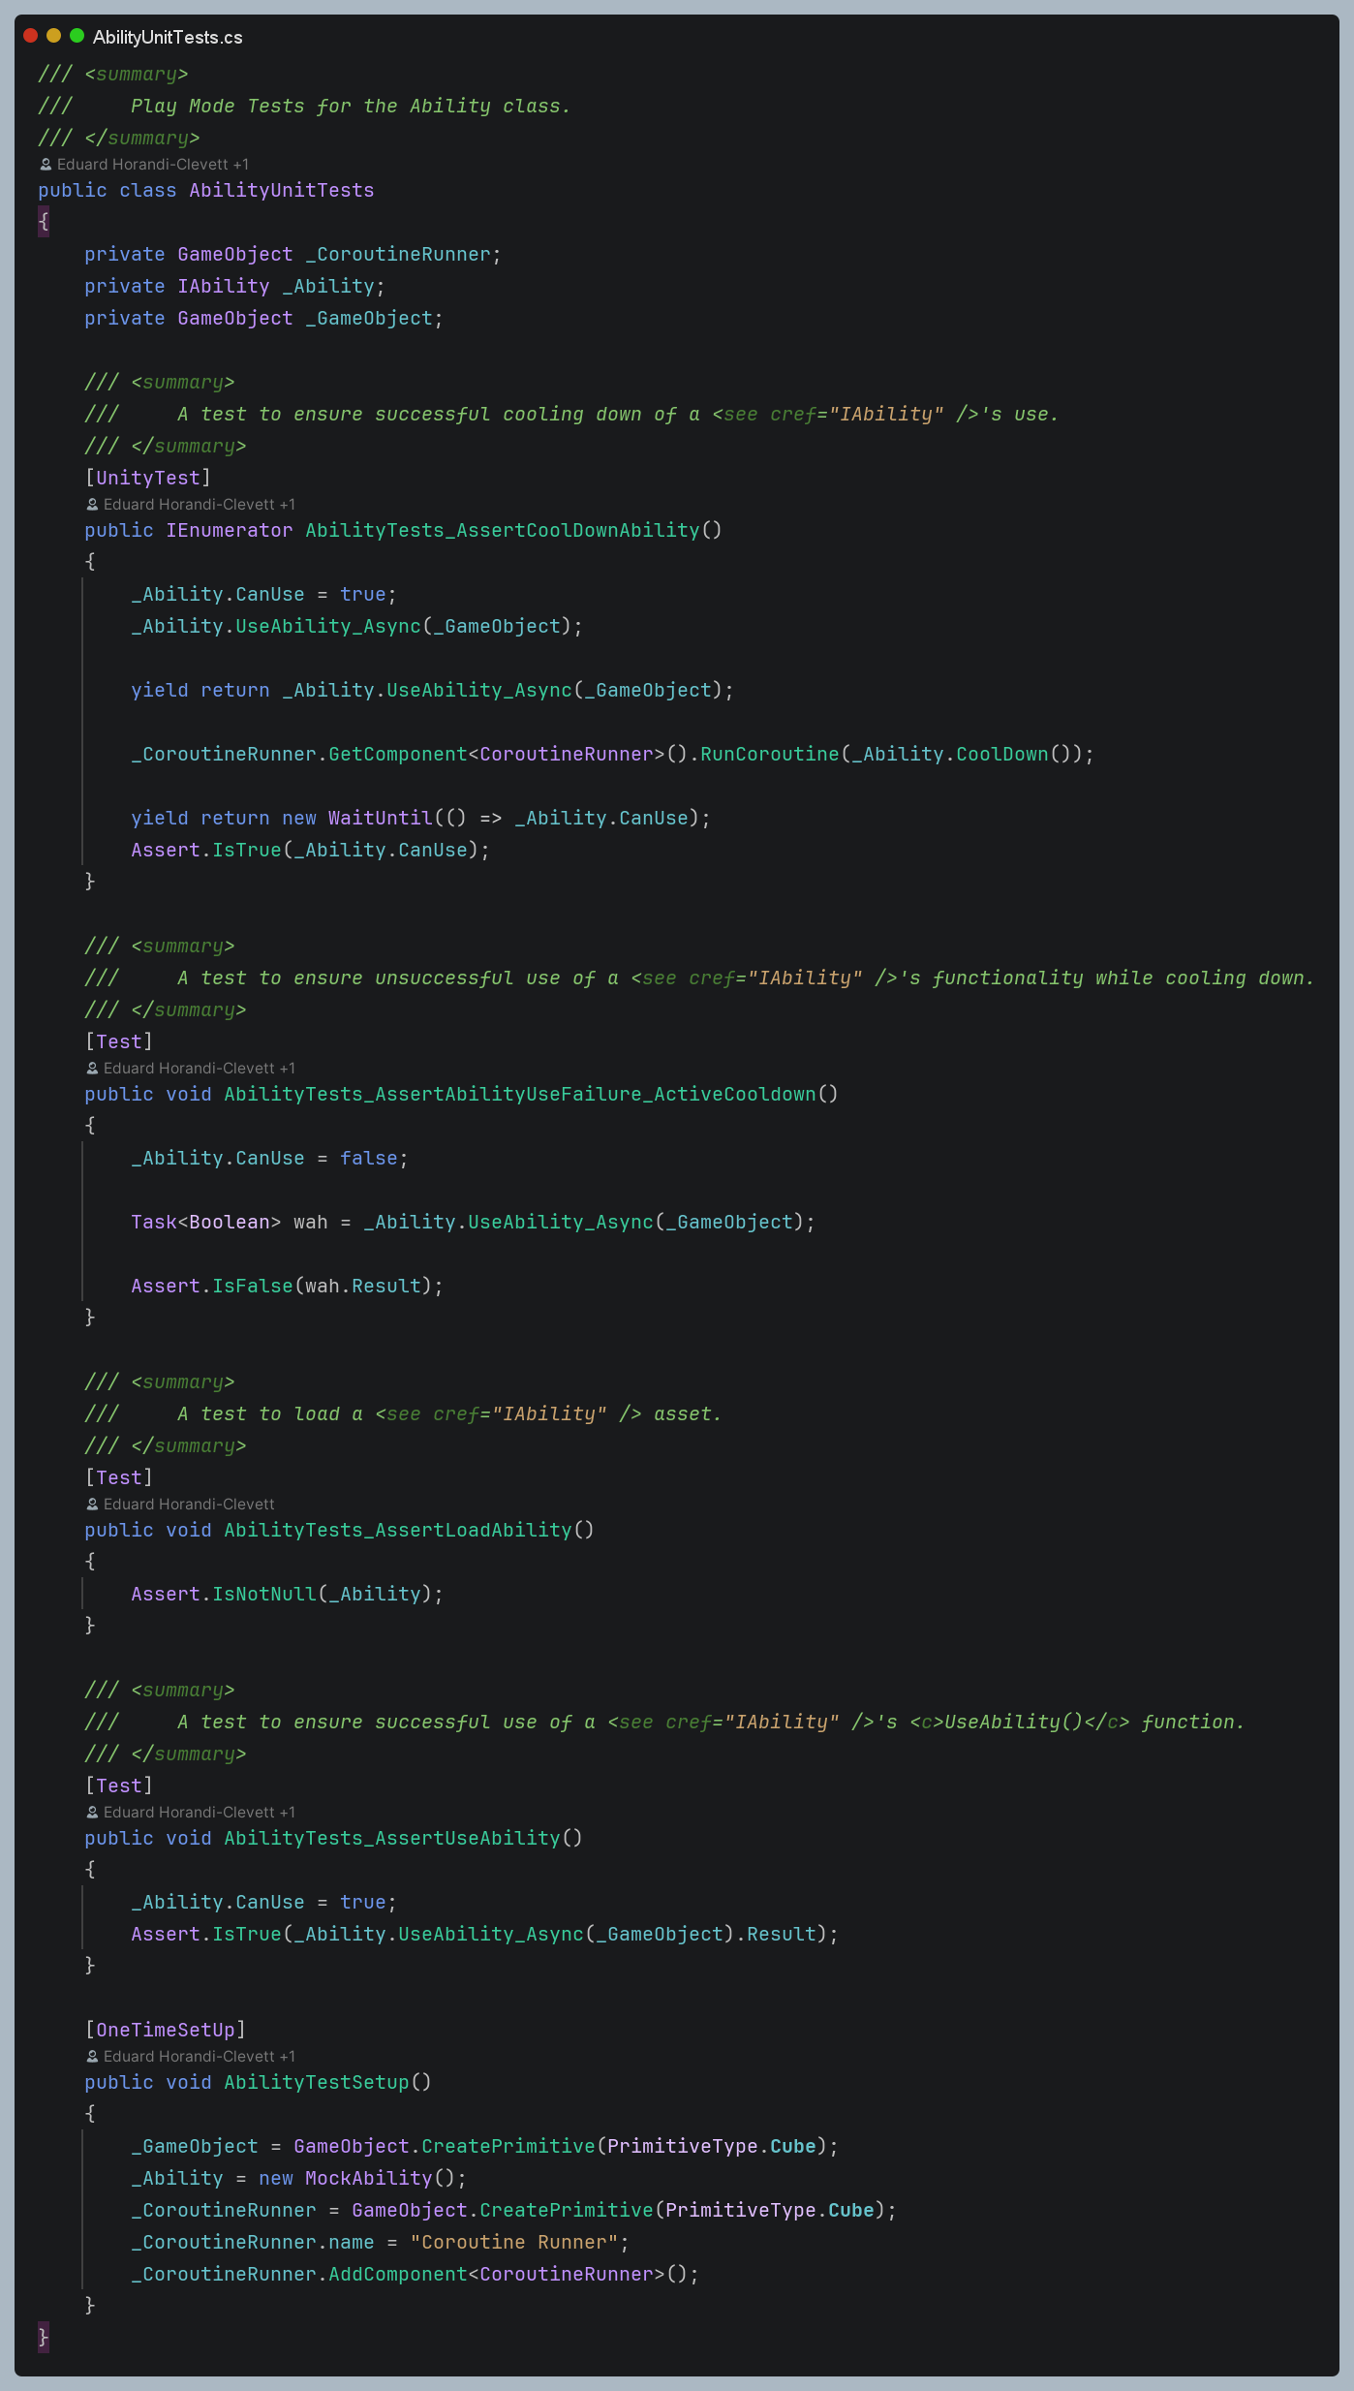The height and width of the screenshot is (2391, 1354).
Task: Click the highlighted opening brace of the class
Action: (44, 223)
